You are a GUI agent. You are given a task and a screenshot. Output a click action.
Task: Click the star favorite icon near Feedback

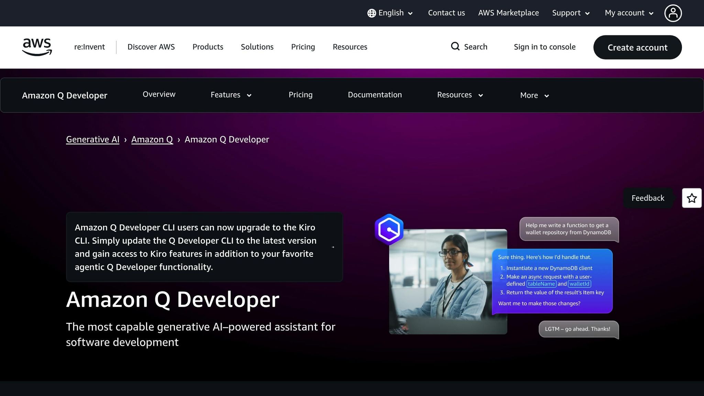(692, 198)
